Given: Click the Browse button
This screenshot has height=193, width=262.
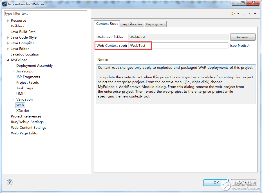Looking at the screenshot, I should click(243, 37).
